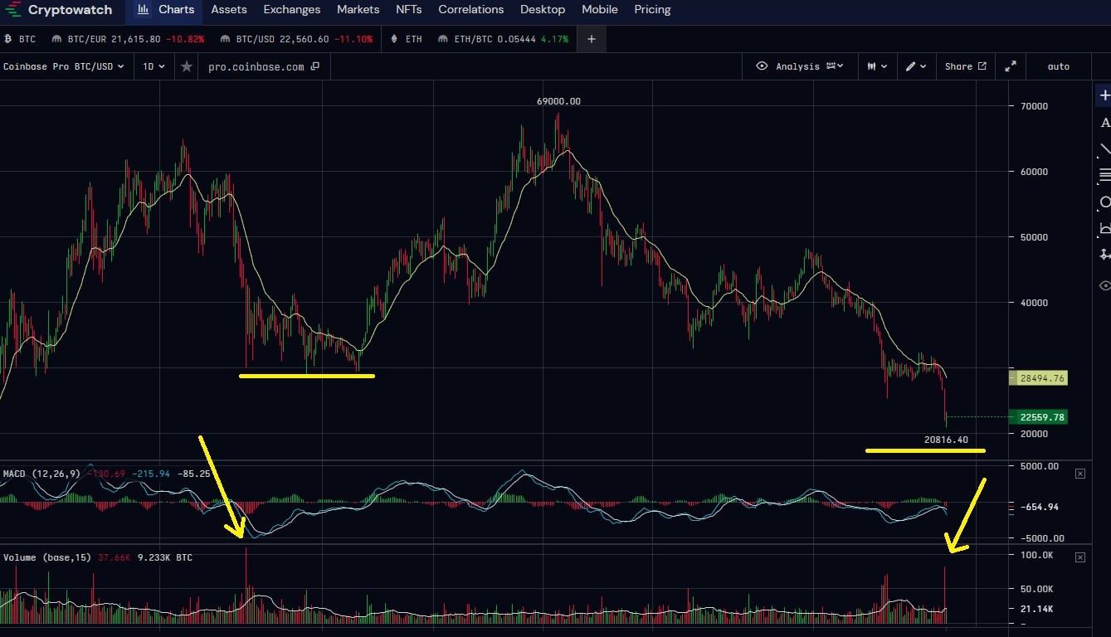This screenshot has width=1111, height=637.
Task: Click the 20816.40 low price label
Action: tap(945, 440)
